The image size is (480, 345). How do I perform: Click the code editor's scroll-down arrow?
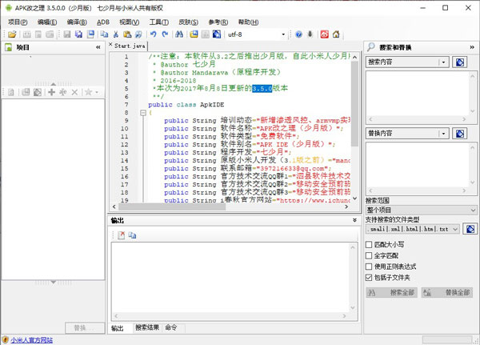(354, 199)
